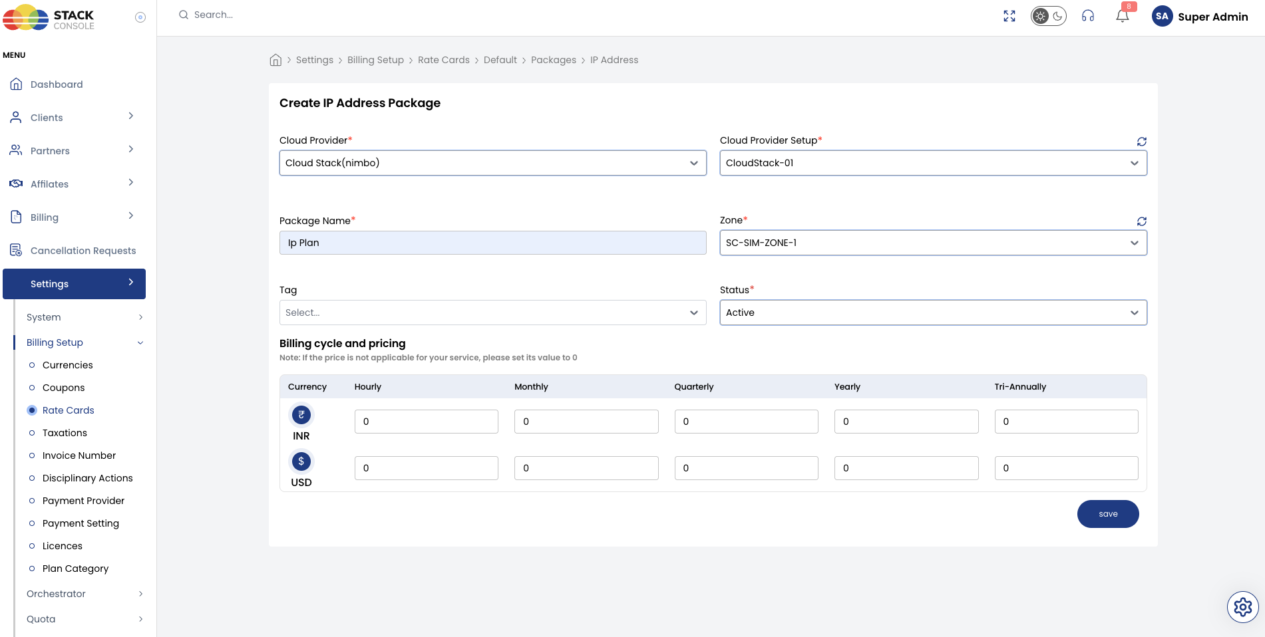Click Default breadcrumb link

[500, 60]
